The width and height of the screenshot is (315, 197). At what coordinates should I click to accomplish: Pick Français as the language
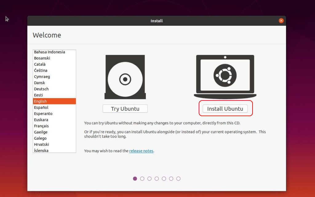coord(41,126)
